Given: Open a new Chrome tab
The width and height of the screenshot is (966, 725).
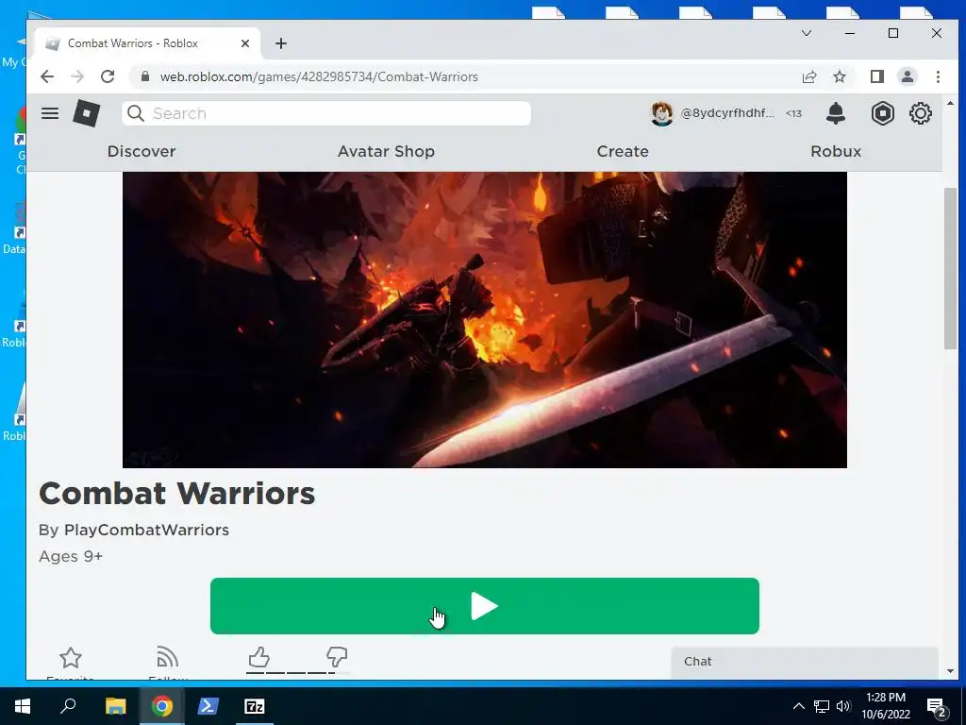Looking at the screenshot, I should pyautogui.click(x=281, y=43).
